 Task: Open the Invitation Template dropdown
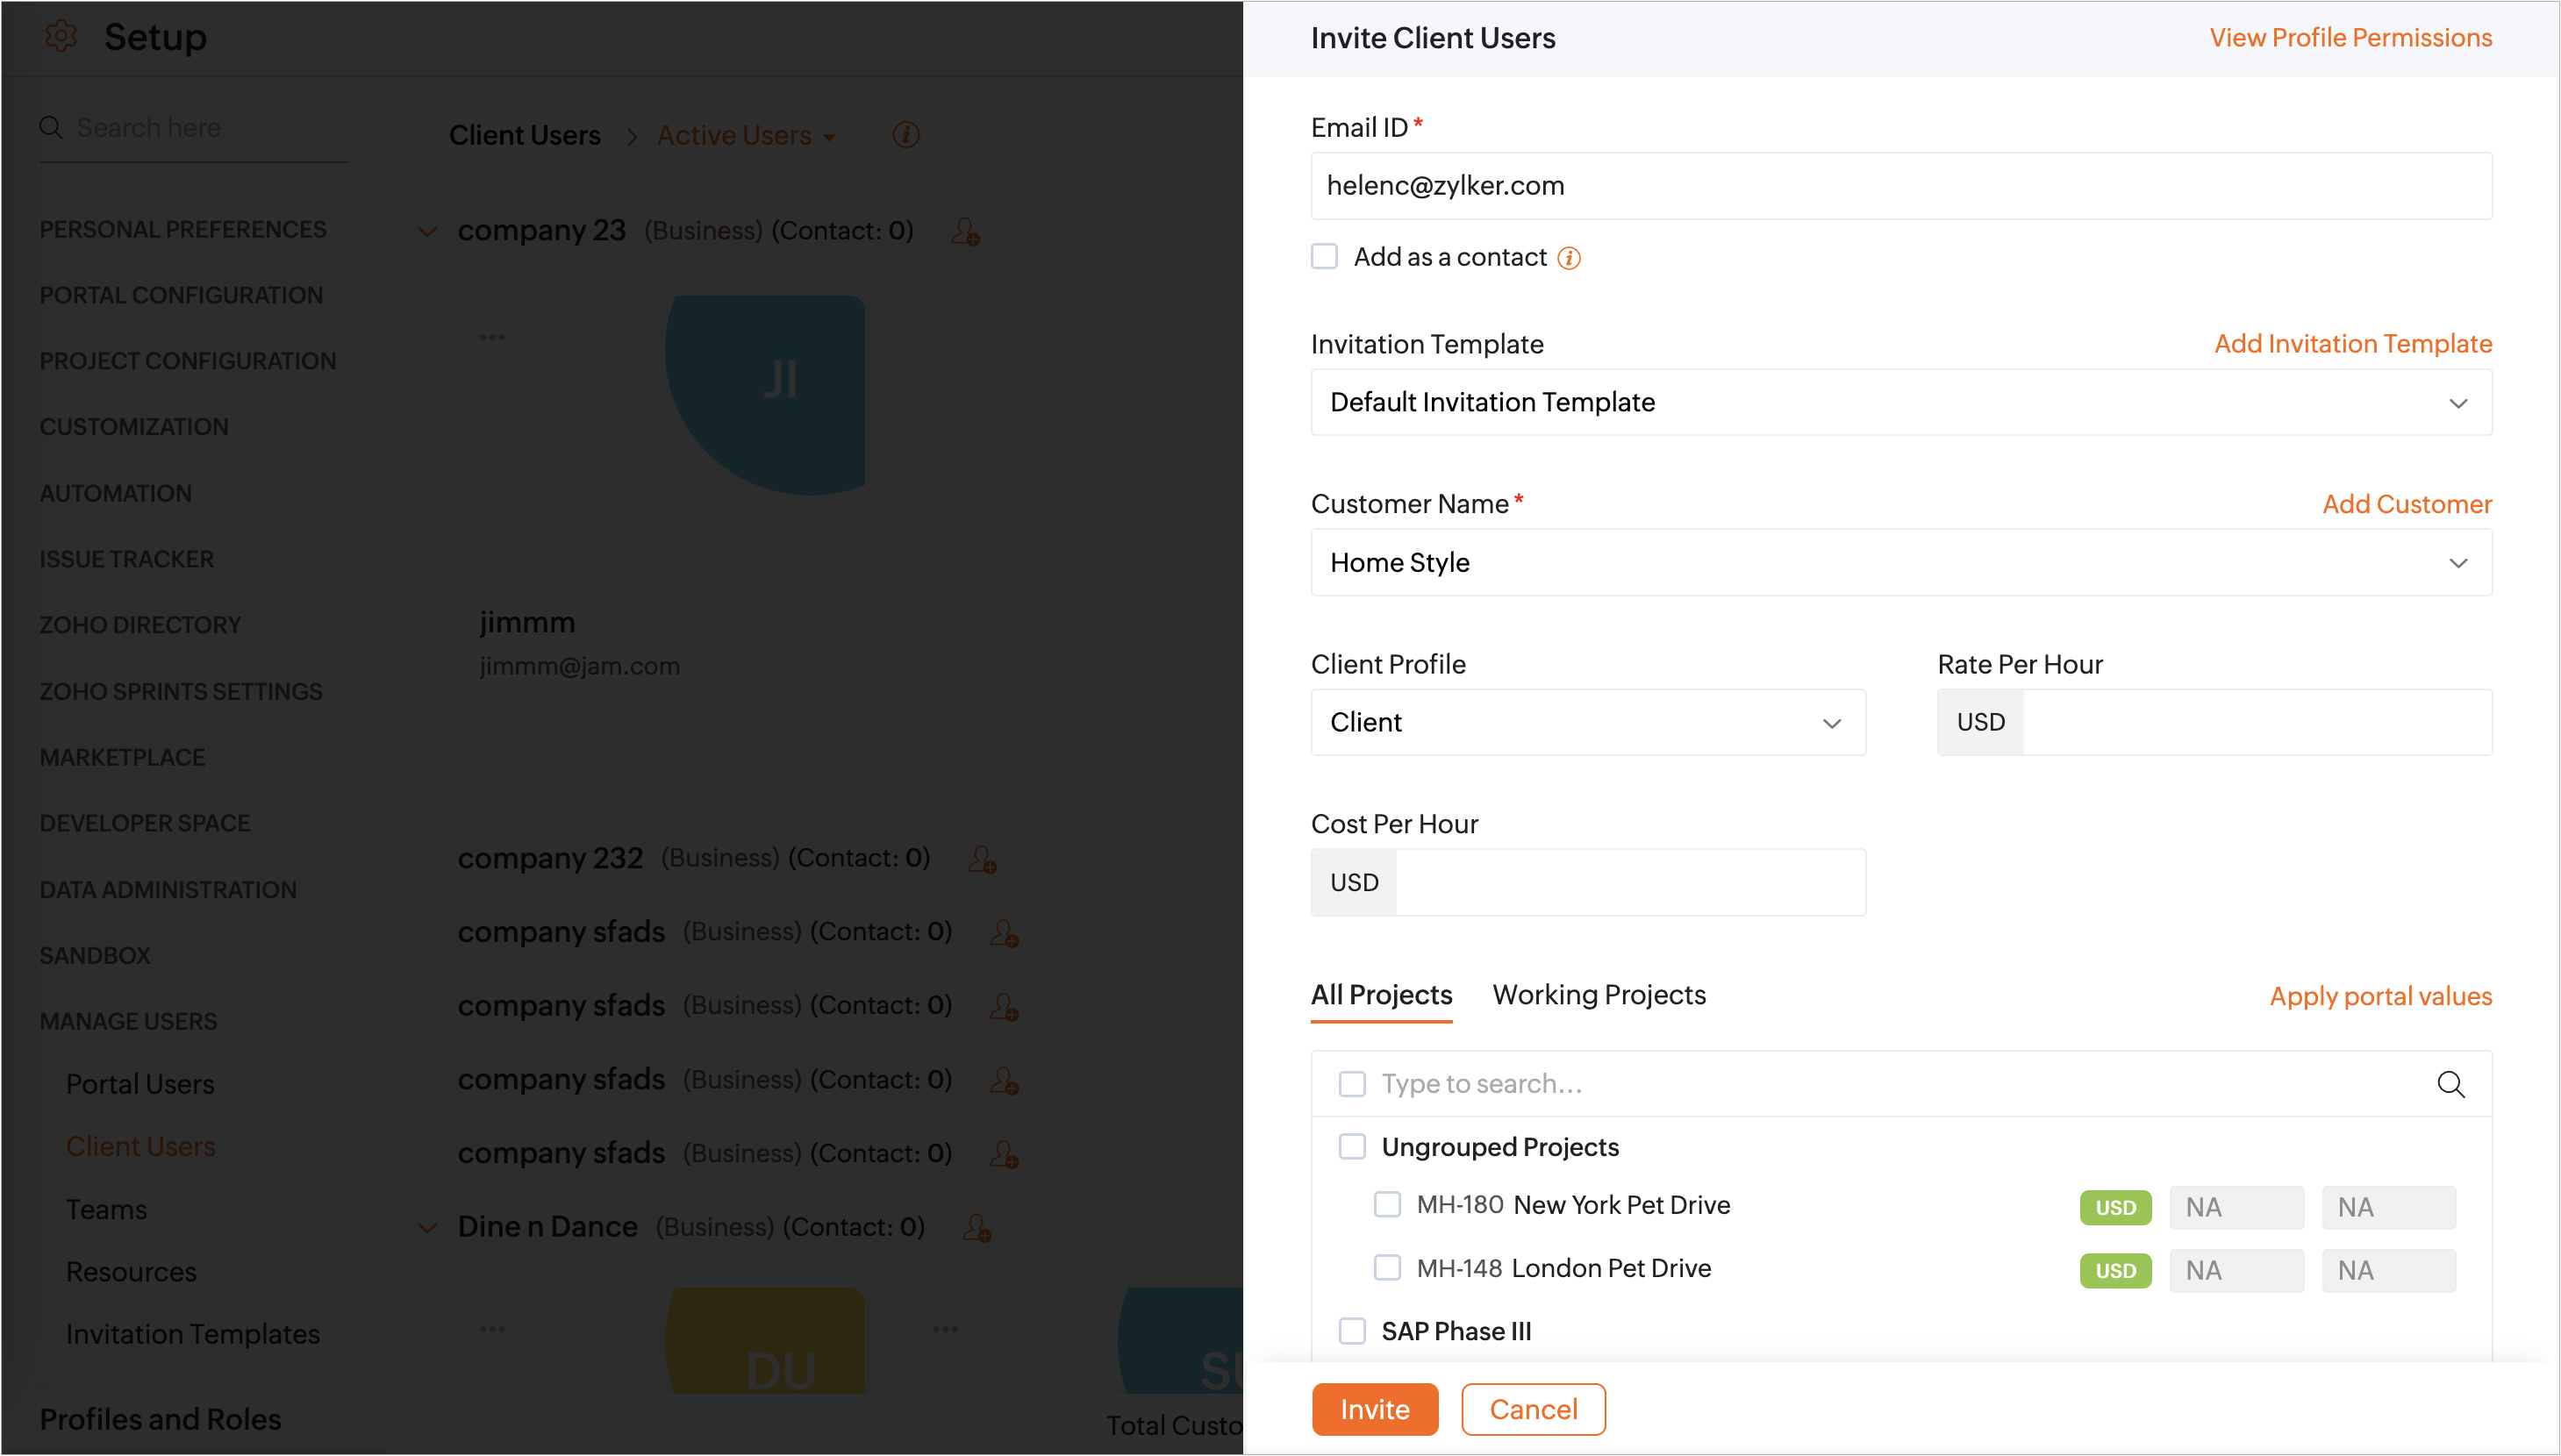click(x=1900, y=403)
